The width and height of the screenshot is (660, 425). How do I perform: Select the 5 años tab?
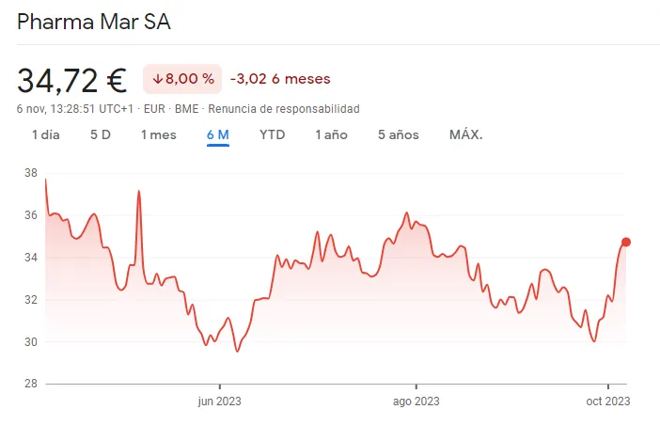point(398,134)
